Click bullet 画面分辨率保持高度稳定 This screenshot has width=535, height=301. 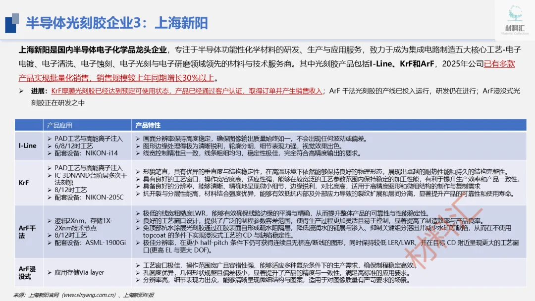(255, 139)
